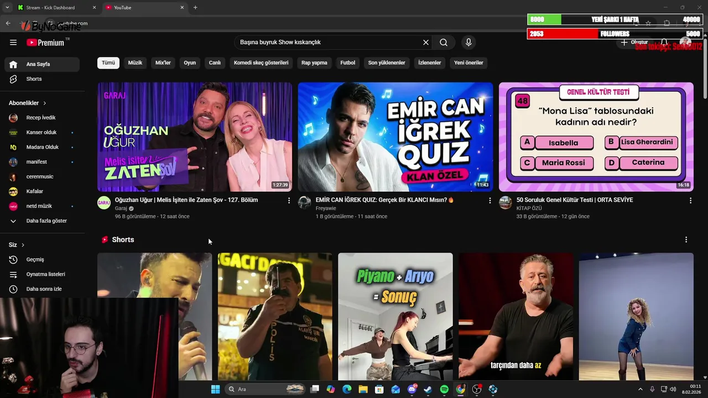Open the Abonelikler section chevron
This screenshot has height=398, width=708.
pos(45,103)
